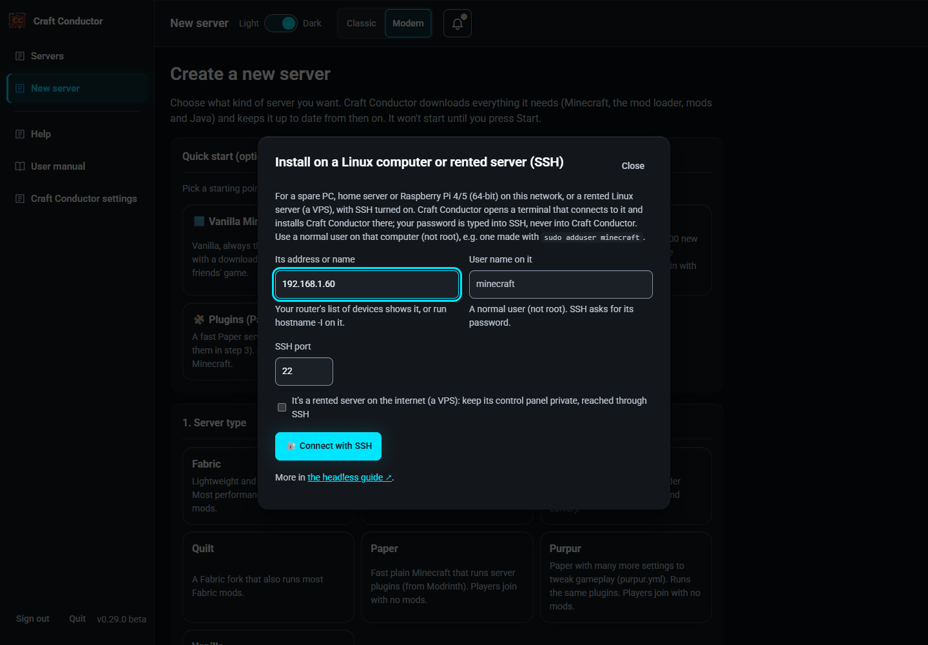Quit the application from the sidebar
Screen dimensions: 928x645
point(77,619)
